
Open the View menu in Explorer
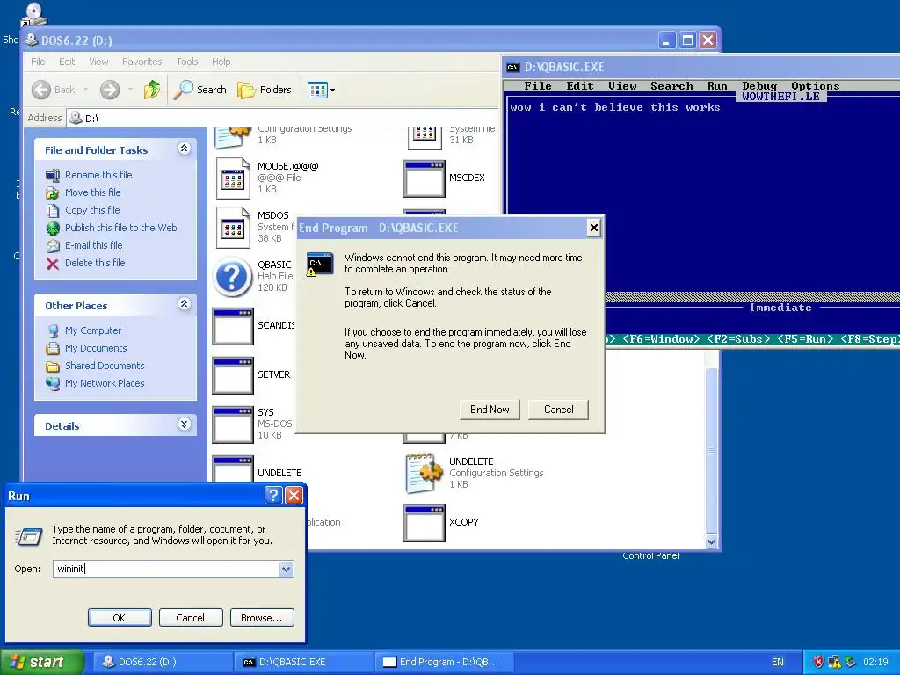(98, 62)
